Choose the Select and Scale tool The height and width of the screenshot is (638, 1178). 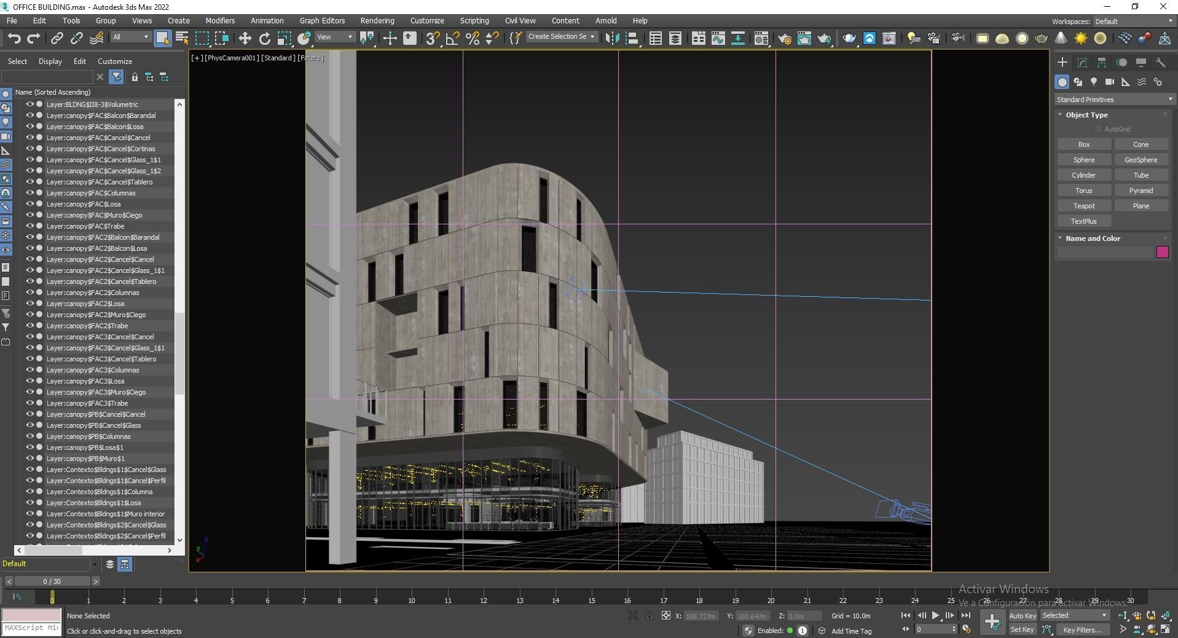coord(284,38)
